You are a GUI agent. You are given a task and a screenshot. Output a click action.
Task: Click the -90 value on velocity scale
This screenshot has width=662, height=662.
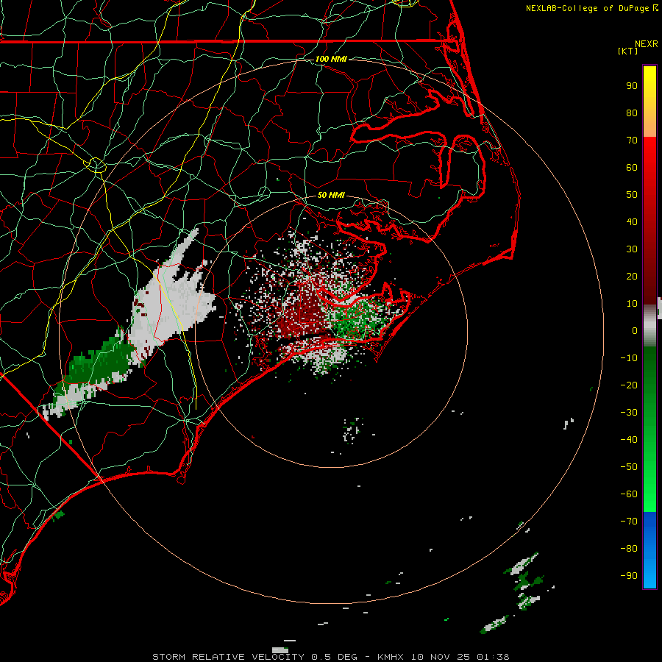click(x=629, y=576)
